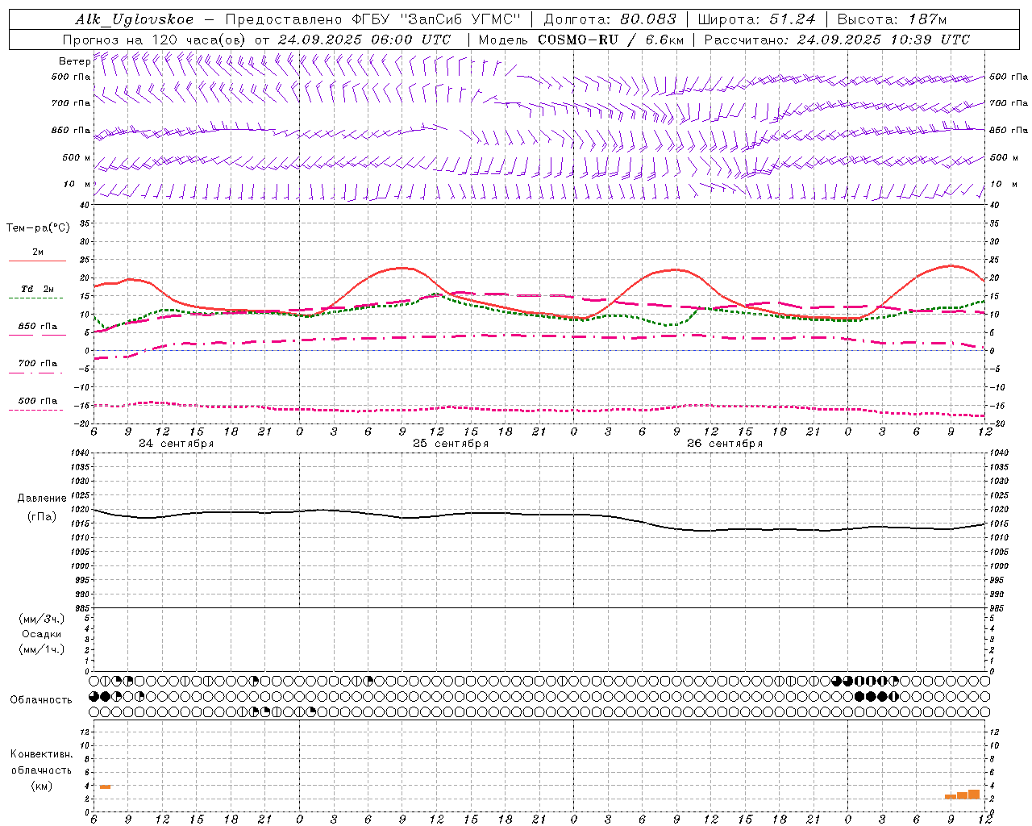Image resolution: width=1032 pixels, height=826 pixels.
Task: Click the "Осадки" precipitation label
Action: pos(42,634)
